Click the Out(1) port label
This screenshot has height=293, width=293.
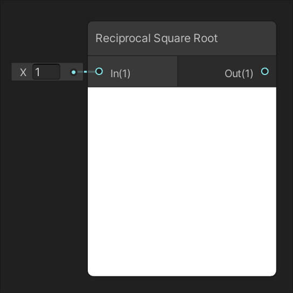(239, 73)
